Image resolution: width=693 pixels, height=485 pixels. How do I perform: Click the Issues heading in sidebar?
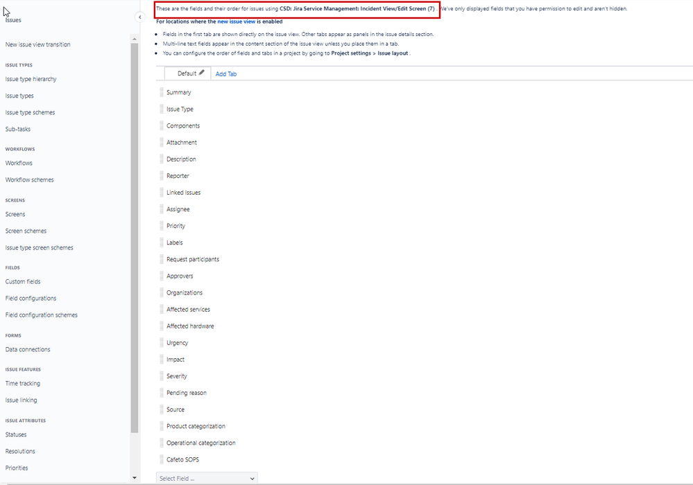pos(12,20)
